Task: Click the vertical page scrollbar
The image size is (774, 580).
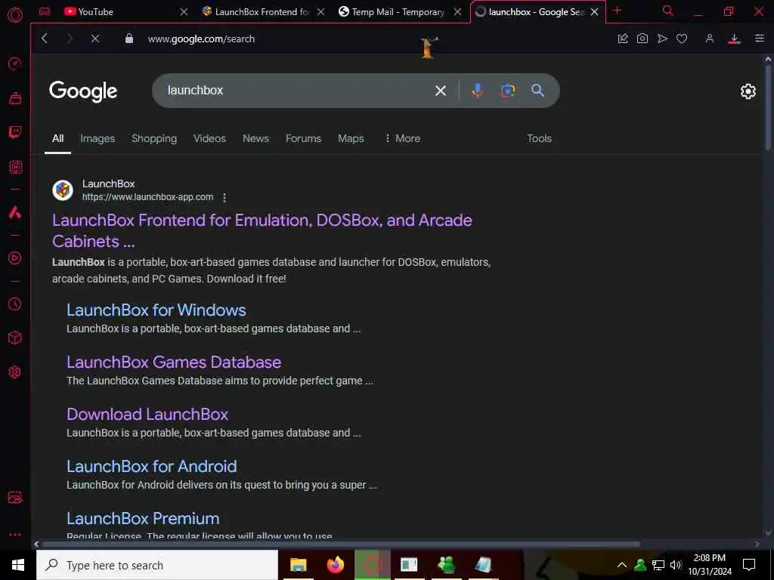Action: pyautogui.click(x=768, y=106)
